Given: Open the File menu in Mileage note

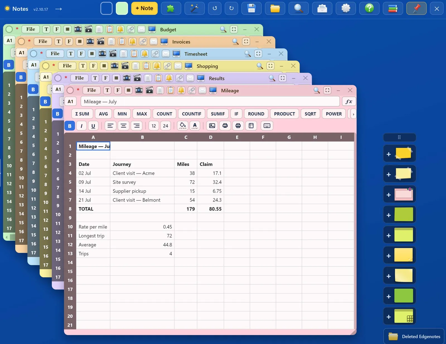Looking at the screenshot, I should 91,90.
